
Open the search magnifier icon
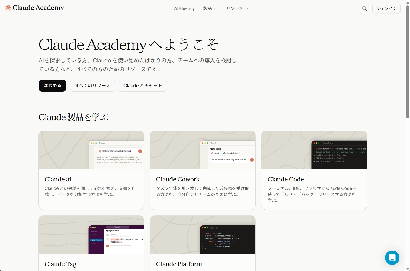coord(364,8)
